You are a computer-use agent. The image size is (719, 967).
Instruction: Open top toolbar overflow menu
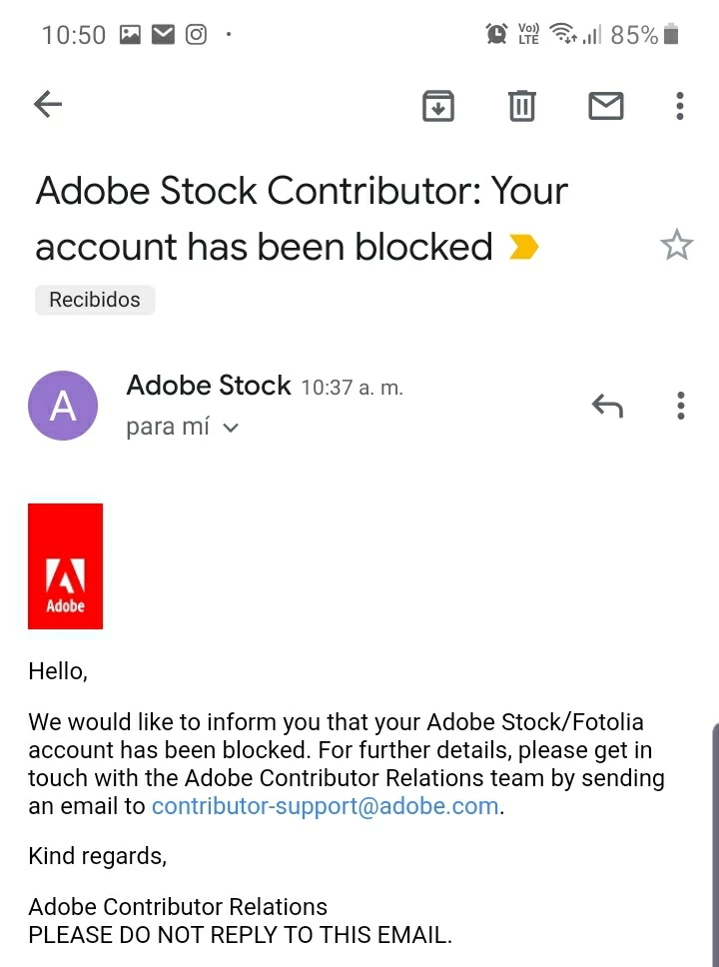pos(680,105)
